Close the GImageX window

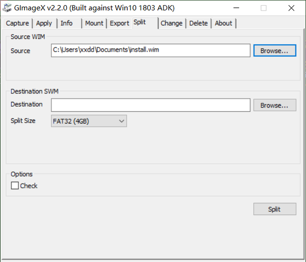click(x=291, y=8)
